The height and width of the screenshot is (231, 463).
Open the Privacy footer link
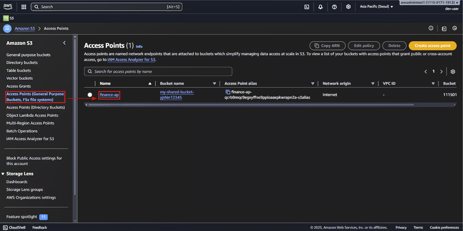pyautogui.click(x=401, y=227)
